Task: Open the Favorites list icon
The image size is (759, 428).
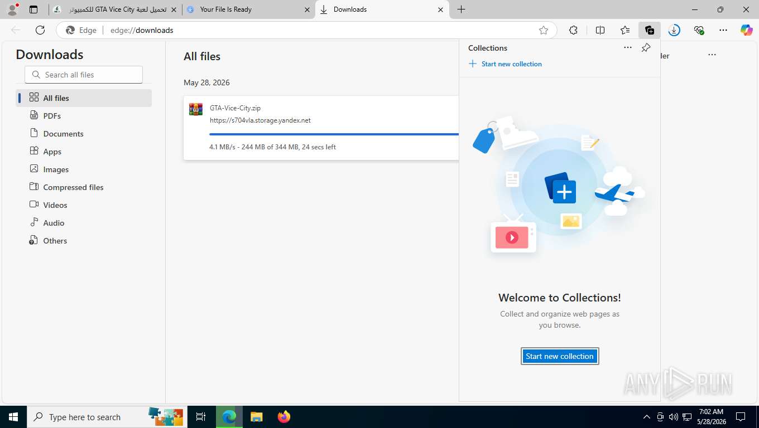Action: coord(625,30)
